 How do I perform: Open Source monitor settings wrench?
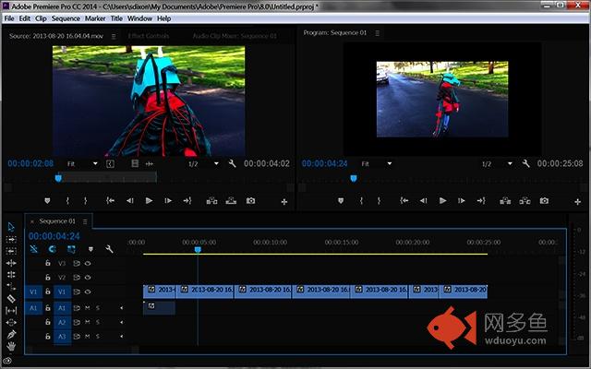tap(232, 163)
